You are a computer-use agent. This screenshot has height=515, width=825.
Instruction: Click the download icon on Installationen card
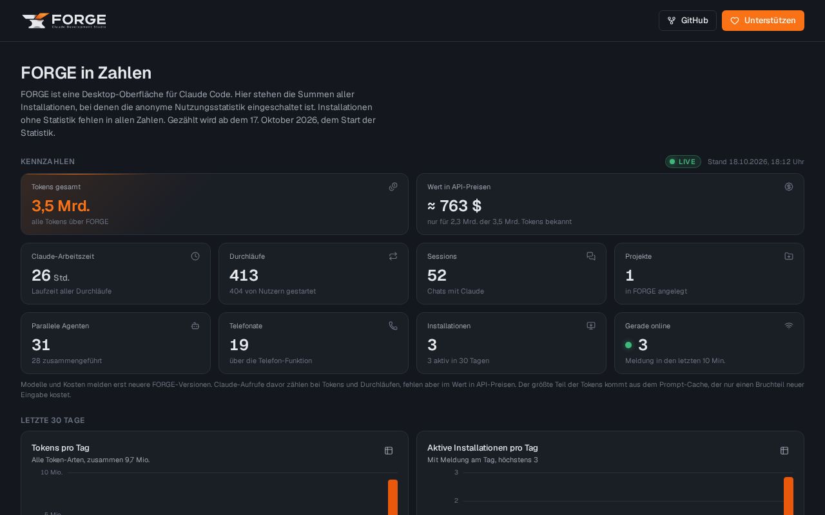tap(591, 326)
